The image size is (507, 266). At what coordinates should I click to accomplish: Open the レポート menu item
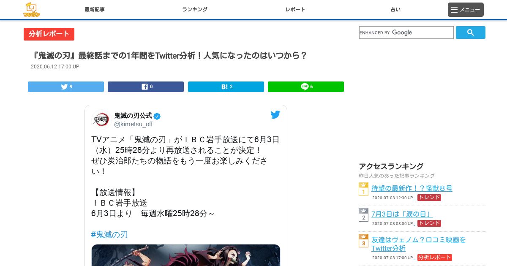click(x=295, y=9)
